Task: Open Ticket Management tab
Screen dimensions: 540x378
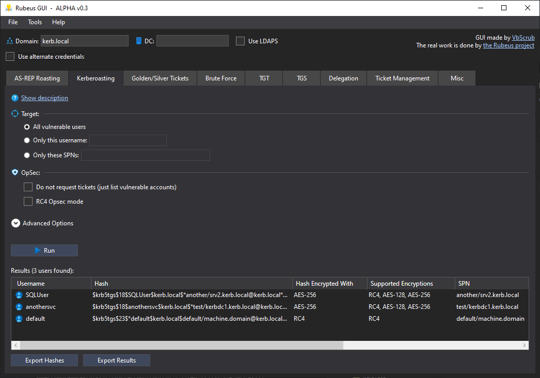Action: pos(402,78)
